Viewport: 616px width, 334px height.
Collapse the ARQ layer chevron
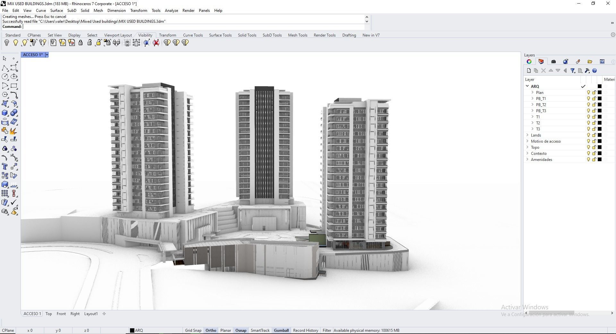point(528,86)
